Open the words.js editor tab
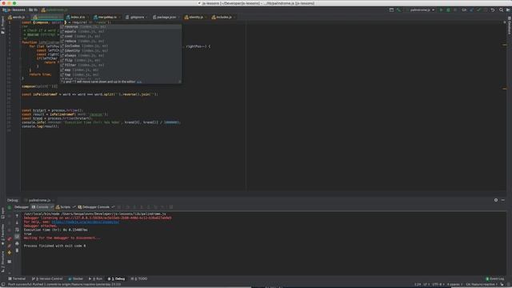 pos(18,17)
